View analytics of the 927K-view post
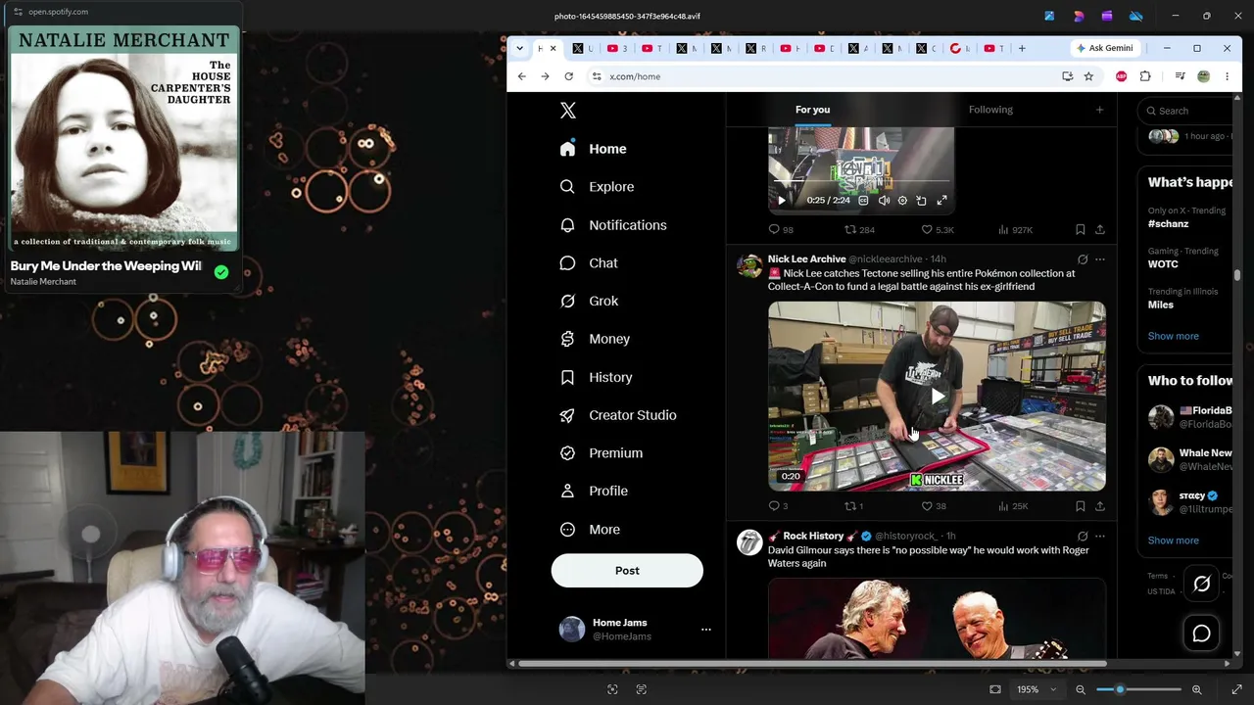This screenshot has width=1254, height=705. [x=1015, y=230]
